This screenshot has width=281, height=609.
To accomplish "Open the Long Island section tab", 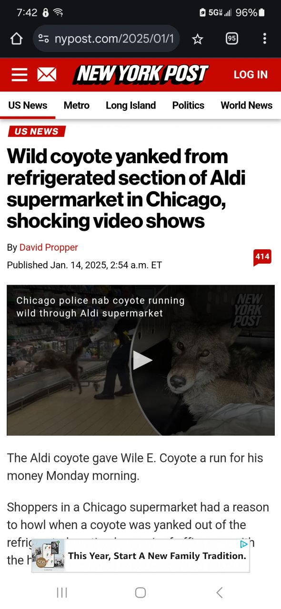I will 130,106.
